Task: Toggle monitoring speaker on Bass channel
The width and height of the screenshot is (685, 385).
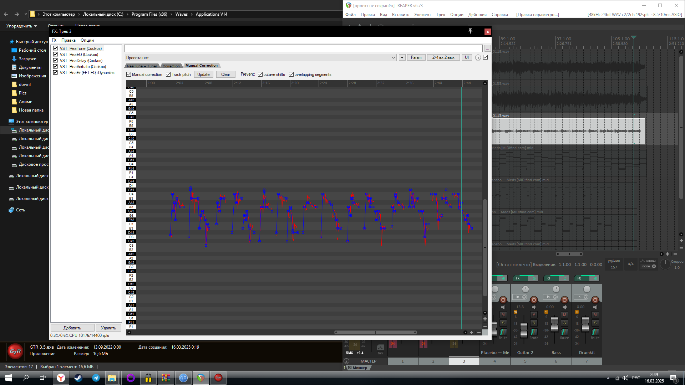Action: (565, 307)
